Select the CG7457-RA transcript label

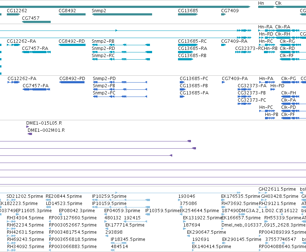point(35,48)
